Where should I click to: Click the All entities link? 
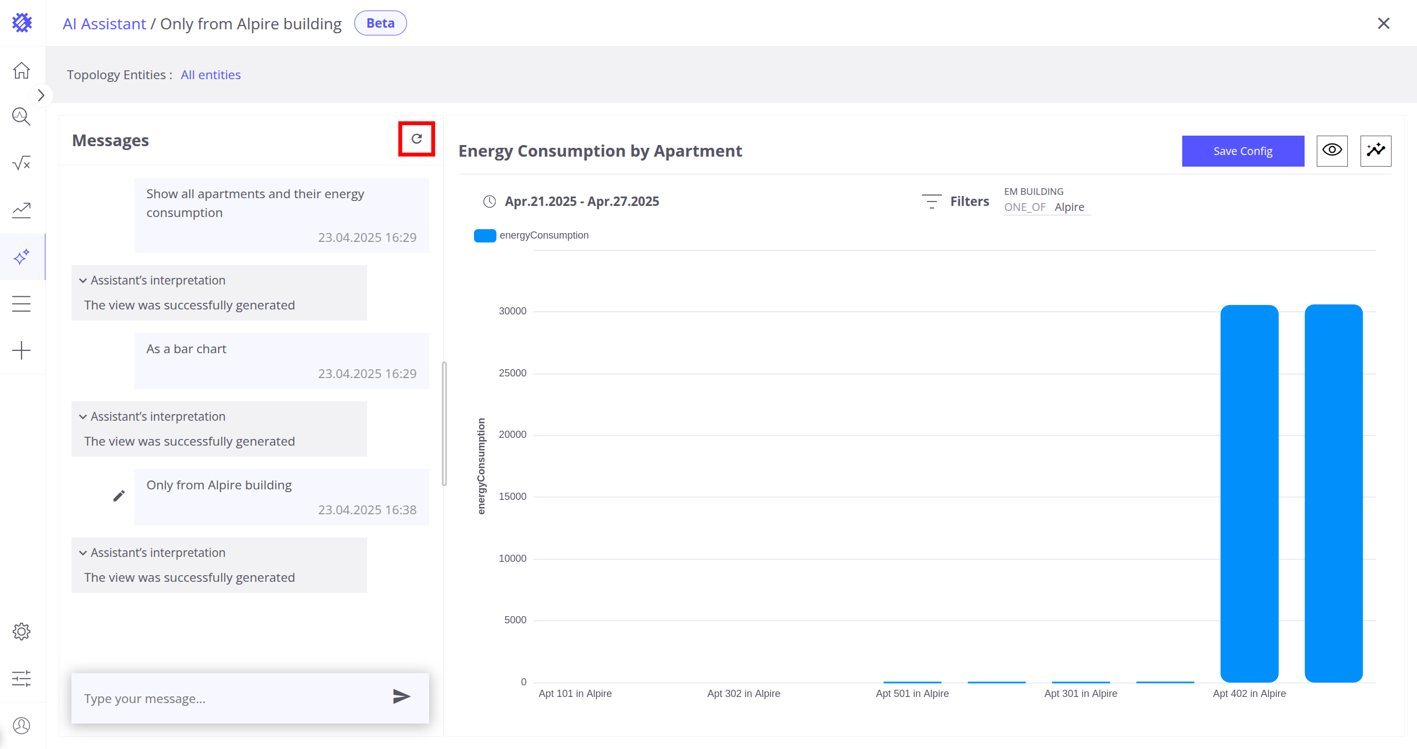pyautogui.click(x=210, y=75)
